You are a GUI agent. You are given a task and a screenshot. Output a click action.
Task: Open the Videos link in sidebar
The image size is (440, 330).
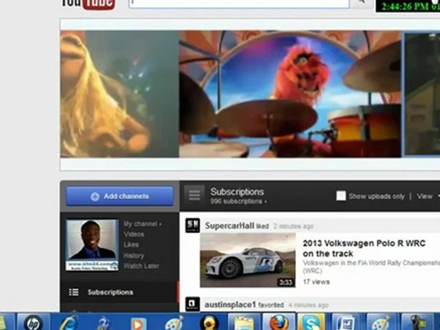(x=134, y=234)
